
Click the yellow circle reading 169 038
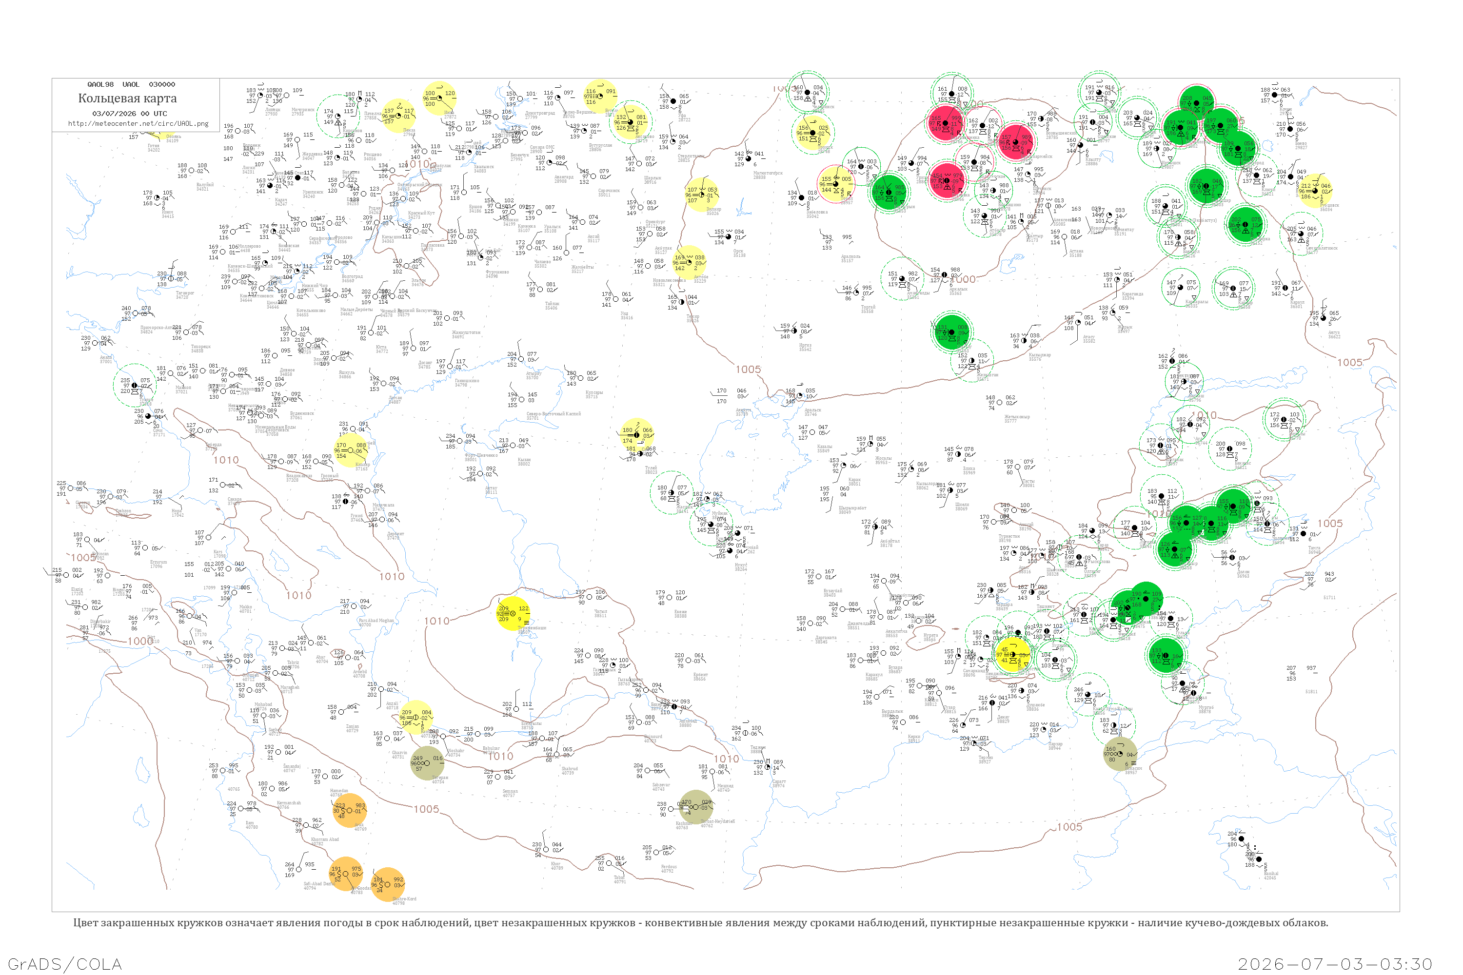tap(689, 262)
